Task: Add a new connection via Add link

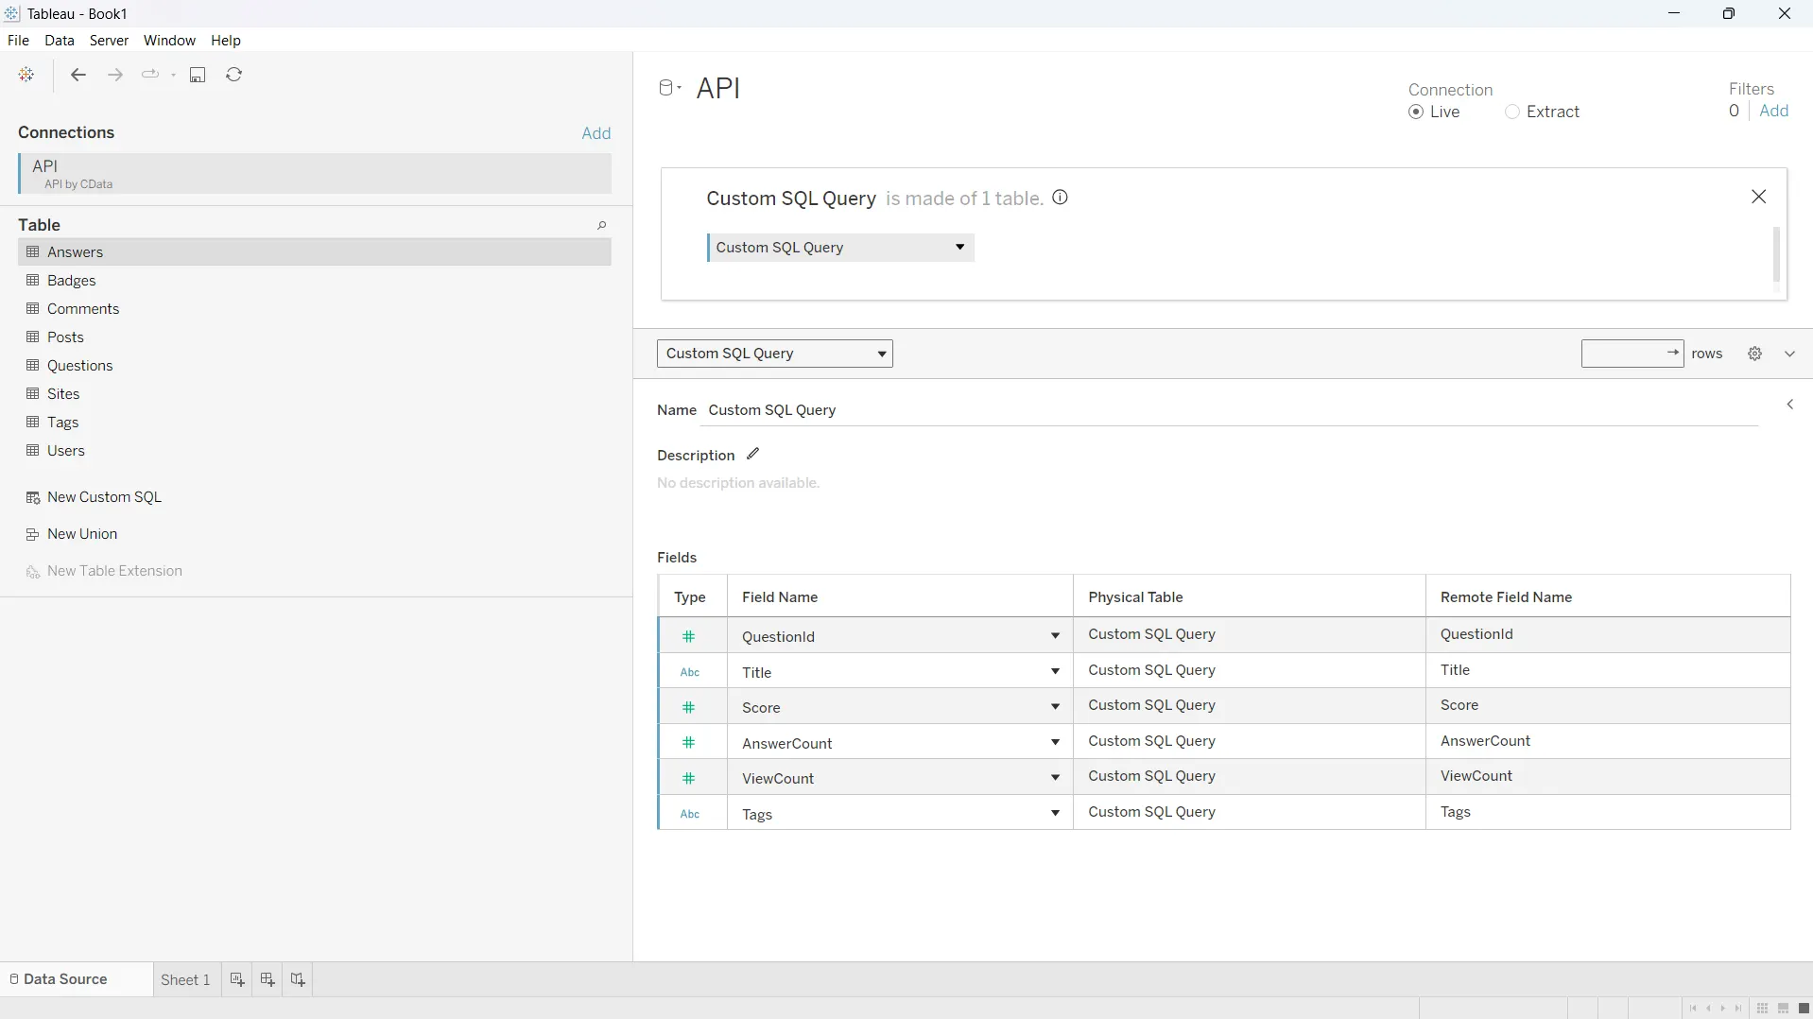Action: pyautogui.click(x=596, y=133)
